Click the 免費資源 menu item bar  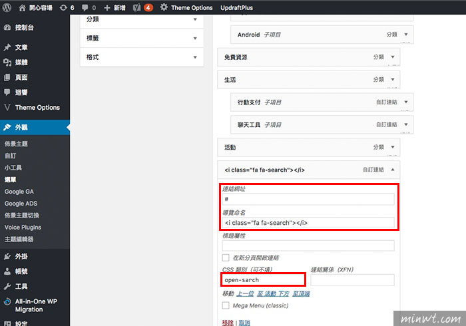pyautogui.click(x=308, y=57)
